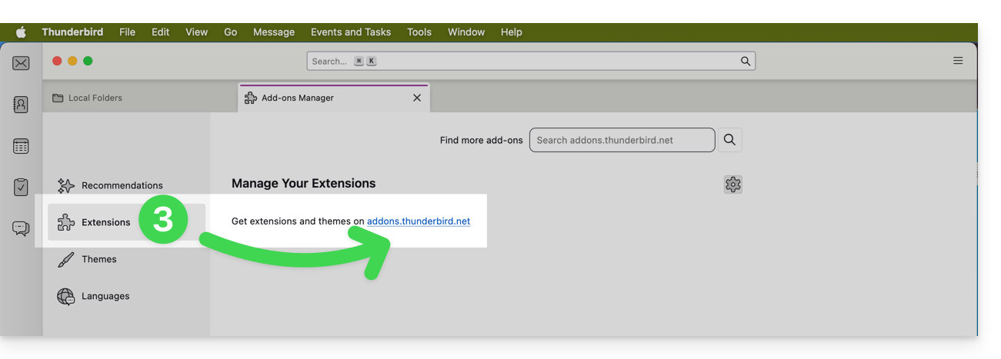
Task: Open the Tools menu
Action: (419, 32)
